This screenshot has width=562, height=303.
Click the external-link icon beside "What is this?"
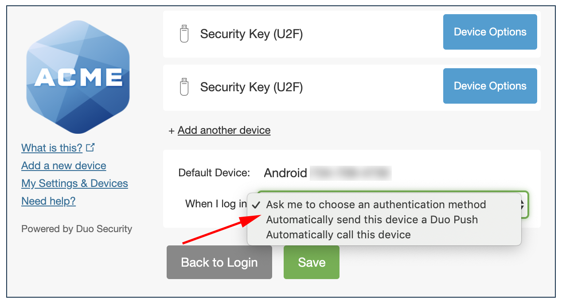[90, 148]
